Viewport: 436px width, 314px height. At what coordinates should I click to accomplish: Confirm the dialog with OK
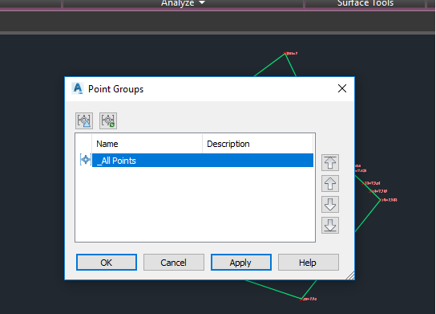click(x=107, y=262)
